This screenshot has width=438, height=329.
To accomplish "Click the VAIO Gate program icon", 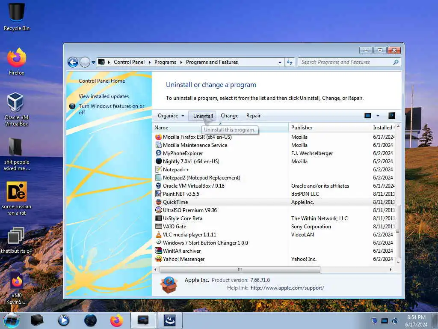I will pos(158,226).
